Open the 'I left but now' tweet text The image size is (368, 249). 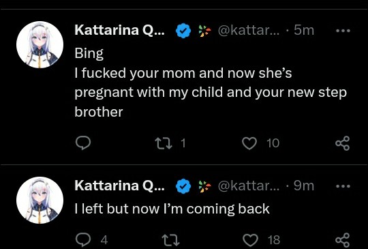click(172, 209)
